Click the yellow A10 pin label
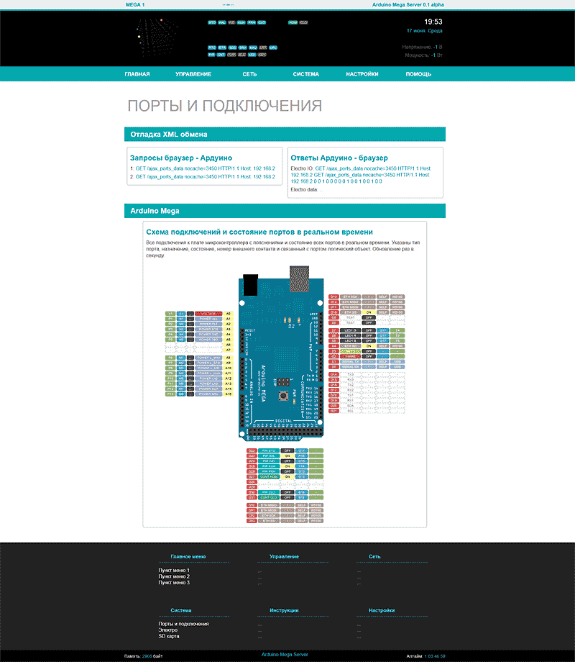The image size is (575, 662). [229, 368]
